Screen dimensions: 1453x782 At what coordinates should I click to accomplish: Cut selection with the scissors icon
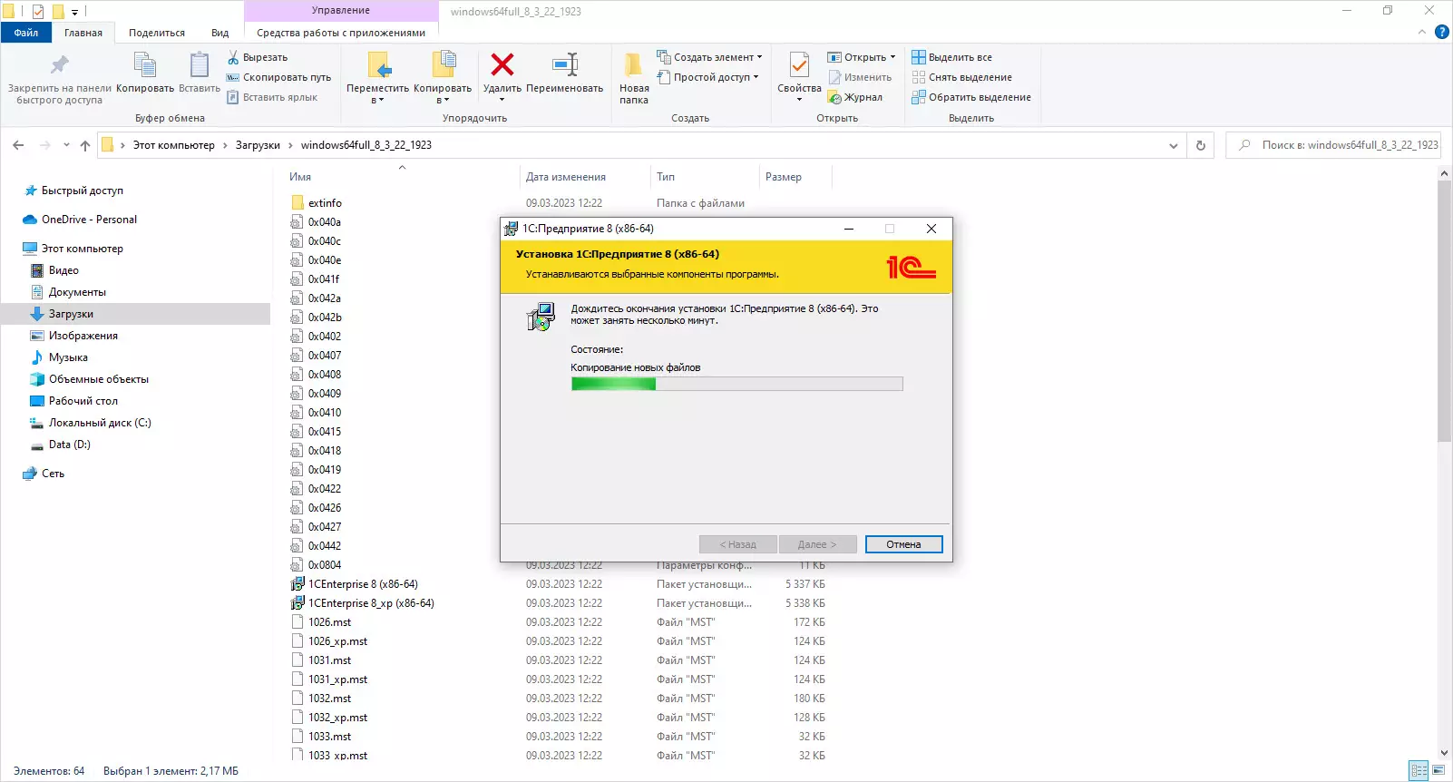(x=233, y=57)
